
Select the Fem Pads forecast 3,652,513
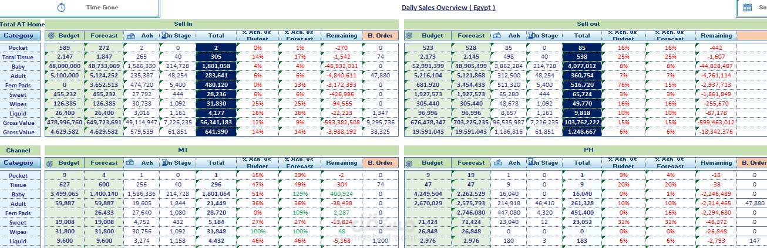point(104,85)
